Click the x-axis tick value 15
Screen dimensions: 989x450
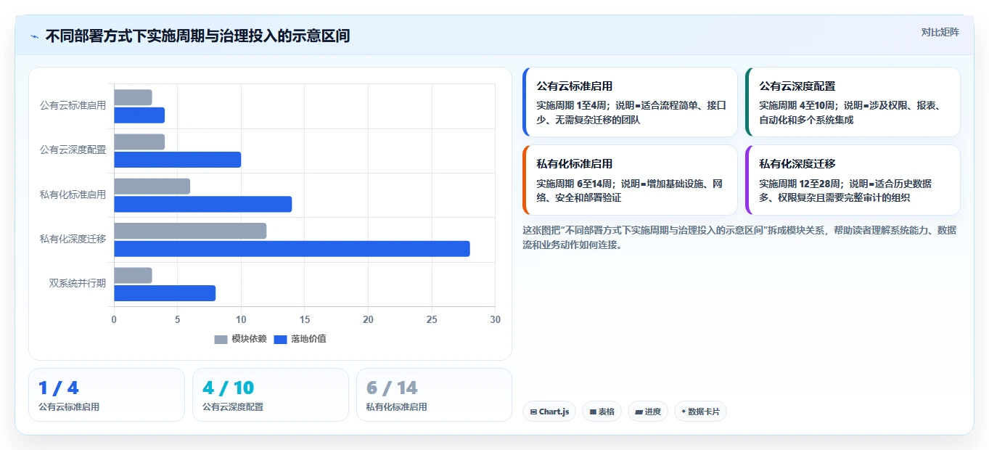click(x=305, y=319)
